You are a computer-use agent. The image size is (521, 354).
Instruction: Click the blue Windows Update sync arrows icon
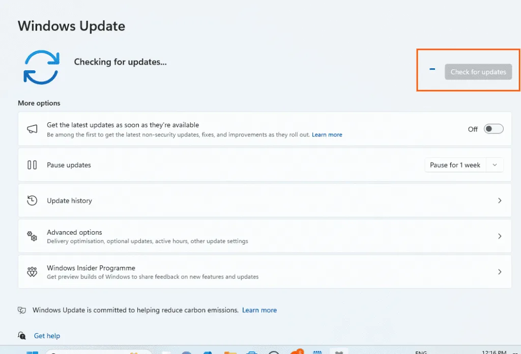coord(42,67)
